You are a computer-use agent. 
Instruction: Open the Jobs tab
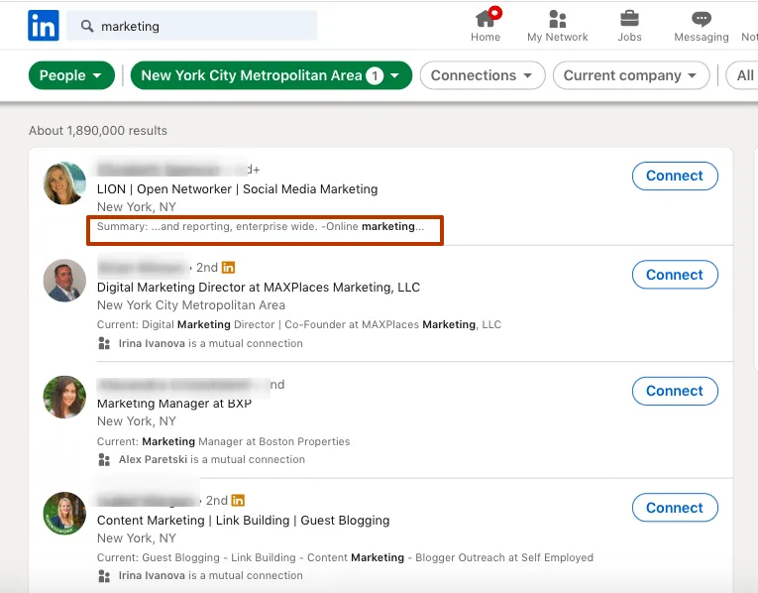point(629,25)
